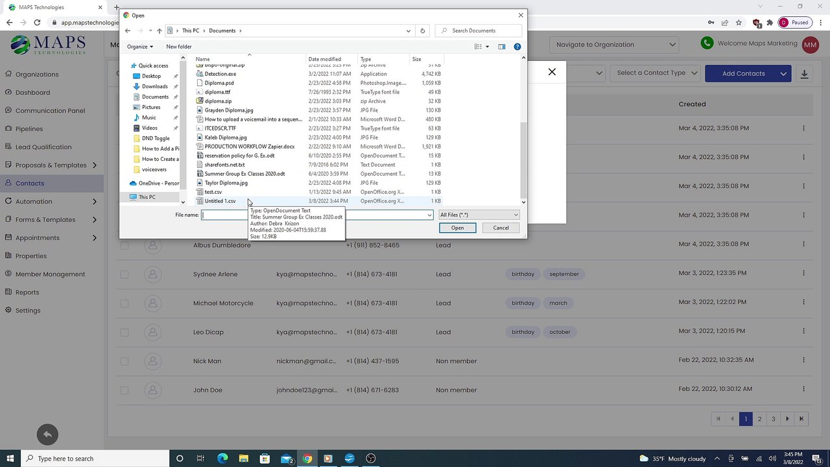This screenshot has width=830, height=467.
Task: Go up one folder level in the Open dialog
Action: tap(160, 30)
